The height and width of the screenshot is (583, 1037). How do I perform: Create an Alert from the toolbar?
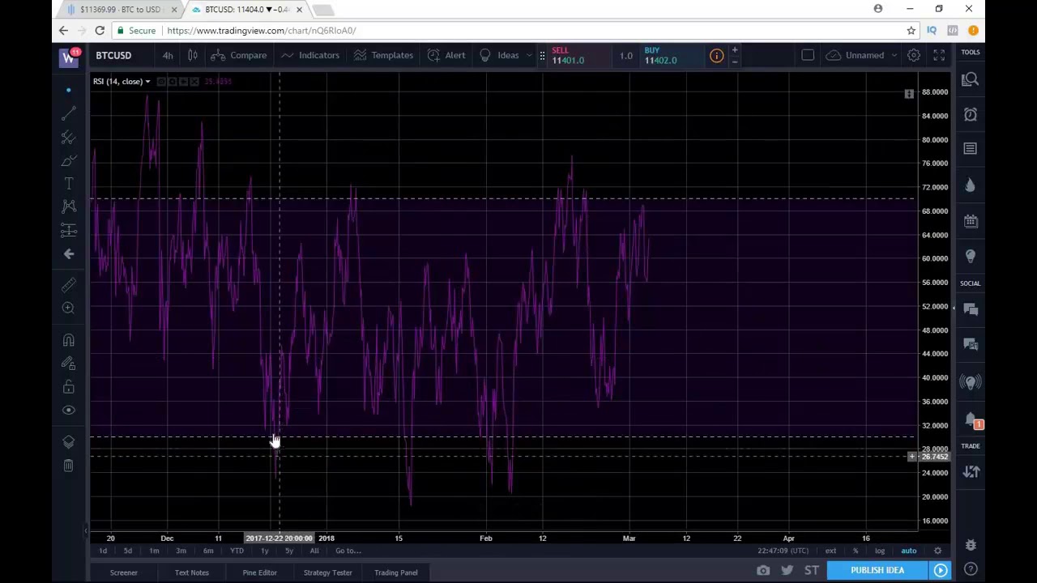446,55
